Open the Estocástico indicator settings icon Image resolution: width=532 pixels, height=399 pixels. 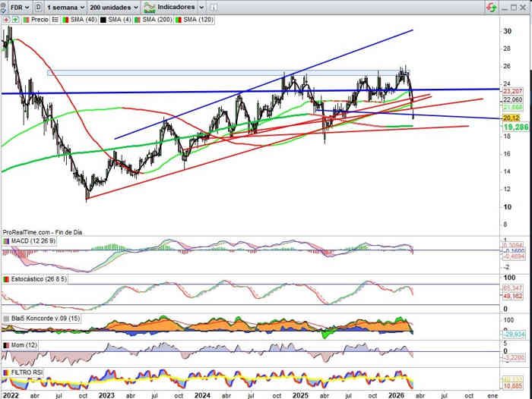click(x=6, y=280)
